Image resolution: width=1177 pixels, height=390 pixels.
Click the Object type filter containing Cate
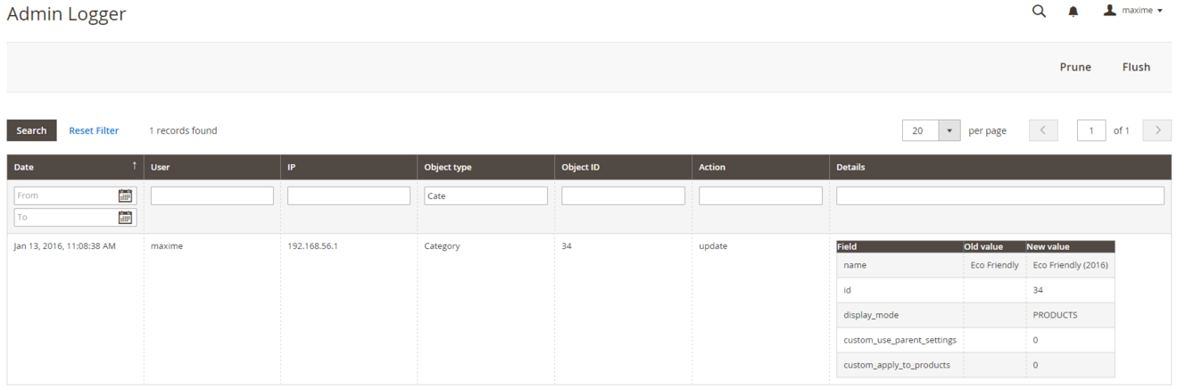[x=485, y=195]
